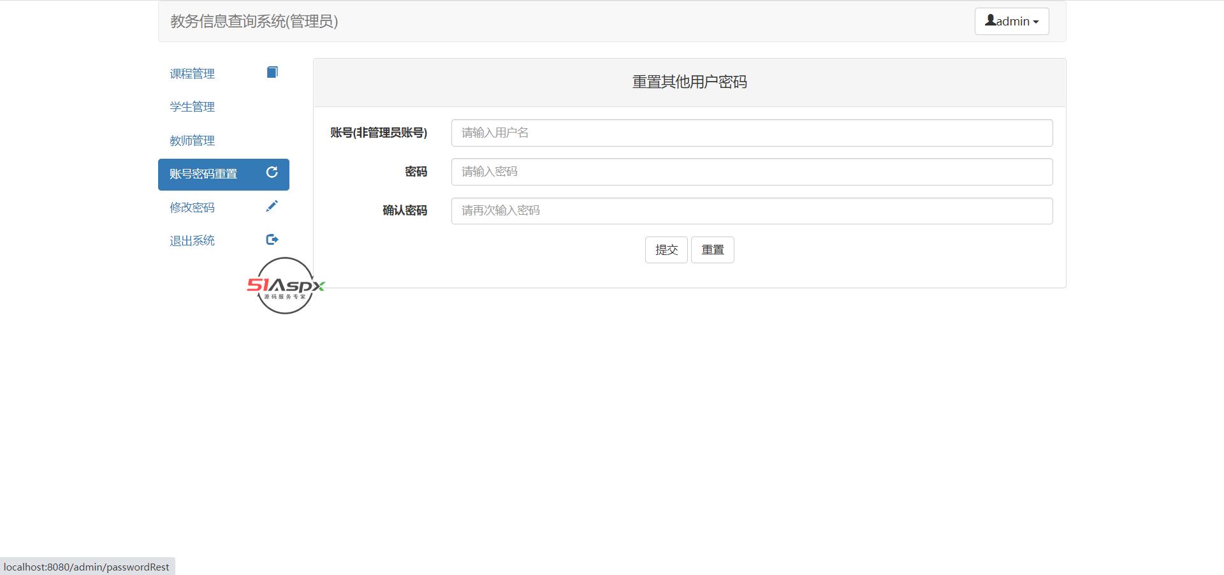Open 学生管理 in the sidebar
Image resolution: width=1224 pixels, height=575 pixels.
[224, 107]
